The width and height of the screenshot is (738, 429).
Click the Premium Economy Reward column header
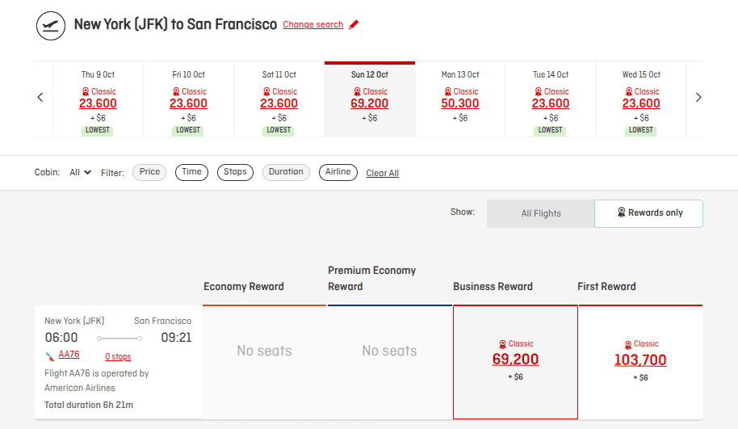click(x=371, y=278)
